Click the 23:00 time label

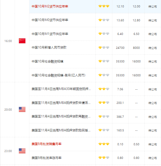pos(8,151)
